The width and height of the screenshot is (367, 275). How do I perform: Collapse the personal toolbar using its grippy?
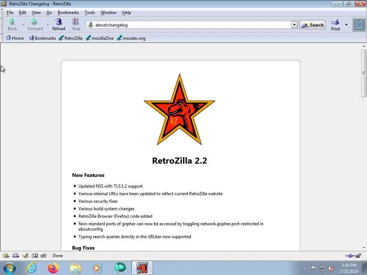[x=2, y=38]
